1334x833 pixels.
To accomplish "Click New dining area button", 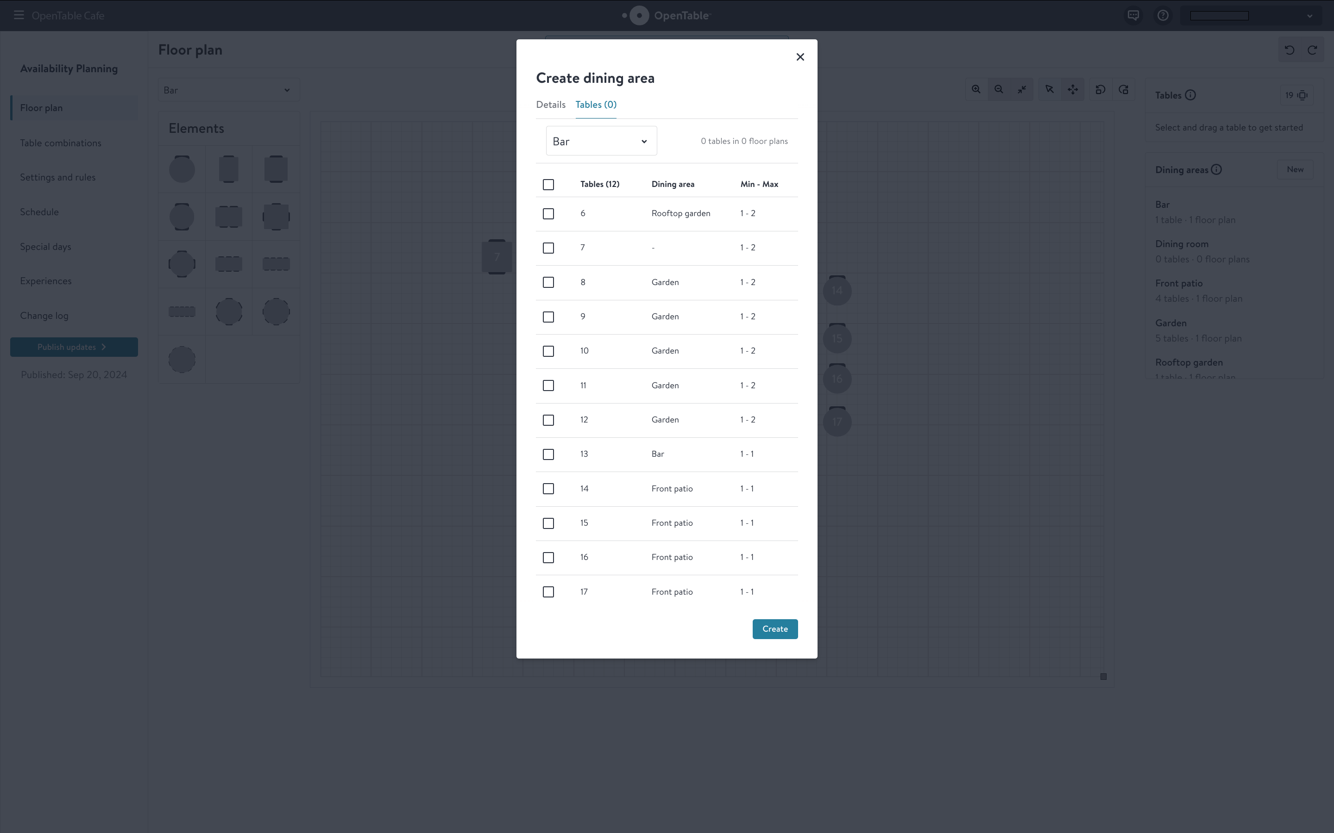I will point(1295,170).
